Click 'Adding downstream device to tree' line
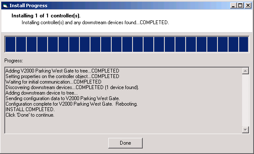The height and width of the screenshot is (154, 254). pyautogui.click(x=42, y=93)
